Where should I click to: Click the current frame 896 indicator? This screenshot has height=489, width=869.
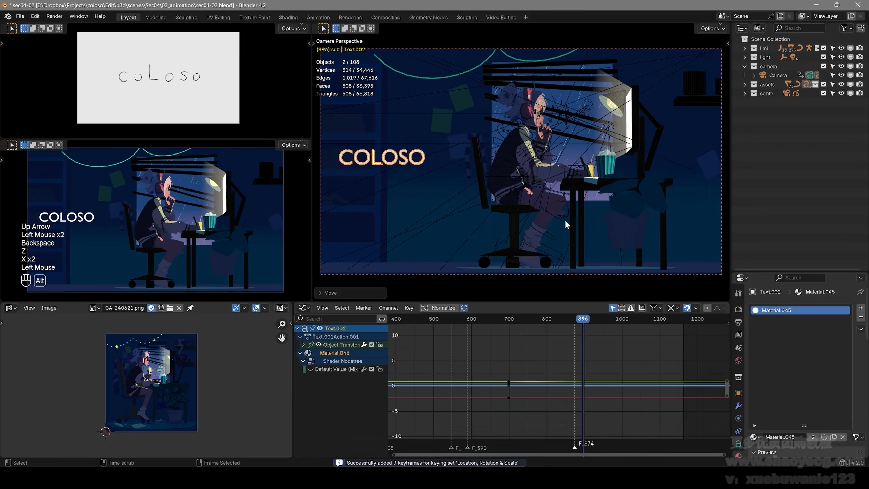(583, 319)
